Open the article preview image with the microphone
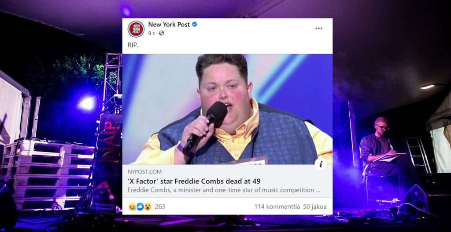 [x=227, y=109]
